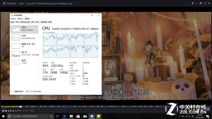This screenshot has width=212, height=119.
Task: Toggle the S/W decoder indicator
Action: pos(32,111)
